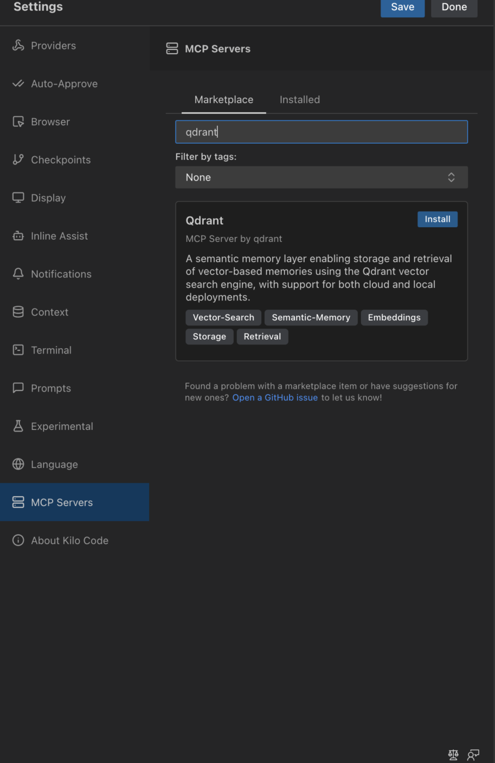Expand the Filter by tags dropdown
495x763 pixels.
click(321, 178)
